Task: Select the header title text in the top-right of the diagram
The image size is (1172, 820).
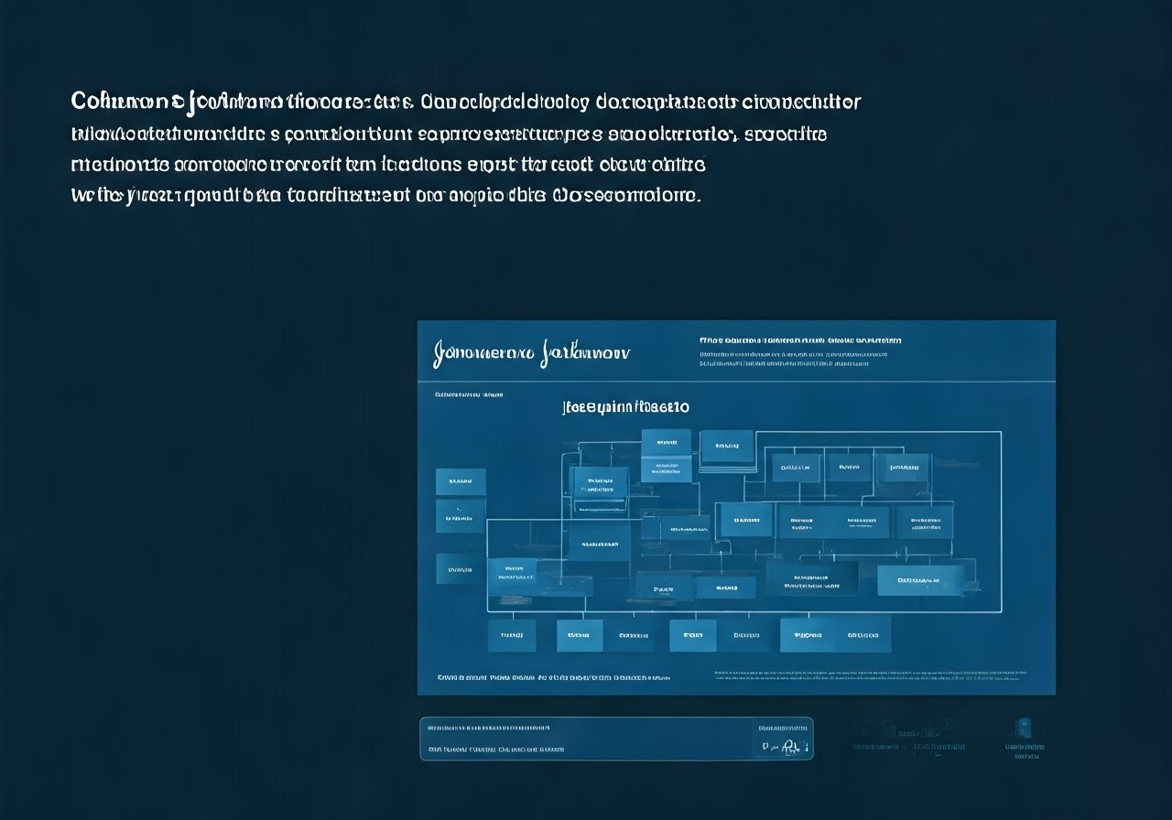Action: (799, 340)
